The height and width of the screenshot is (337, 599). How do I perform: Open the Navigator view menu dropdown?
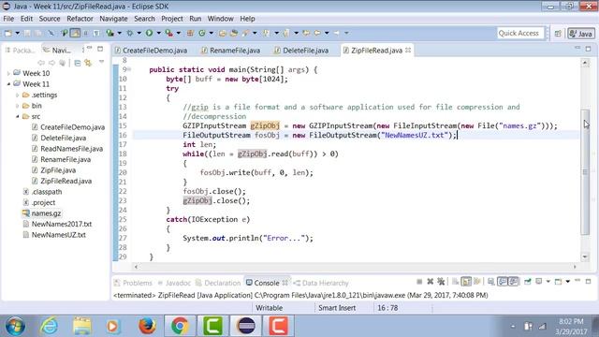click(101, 62)
